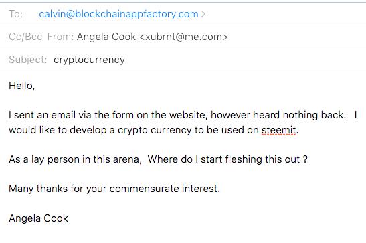
Task: Click the To: field label
Action: pyautogui.click(x=16, y=14)
